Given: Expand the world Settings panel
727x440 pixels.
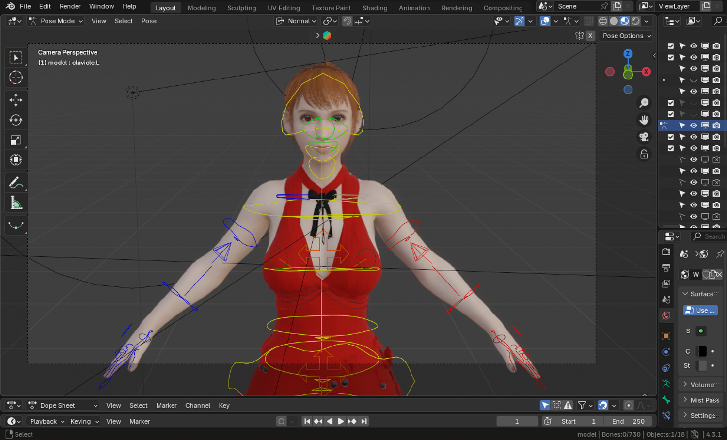Looking at the screenshot, I should [701, 416].
